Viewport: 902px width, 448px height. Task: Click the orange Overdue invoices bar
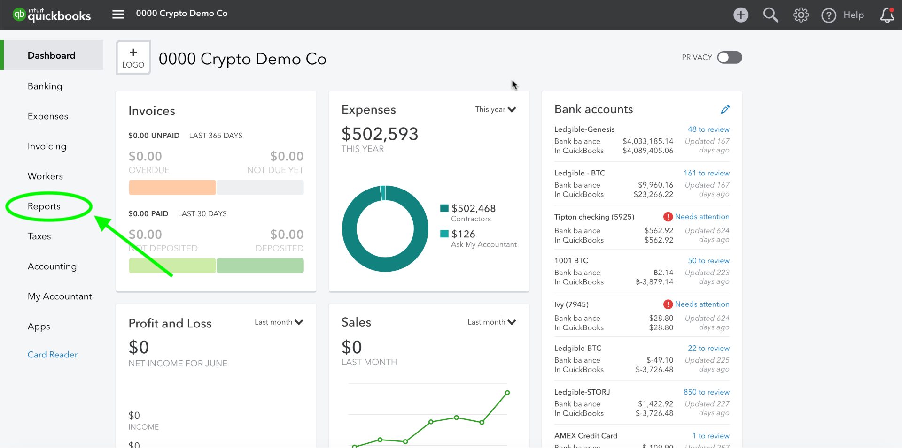pyautogui.click(x=172, y=188)
